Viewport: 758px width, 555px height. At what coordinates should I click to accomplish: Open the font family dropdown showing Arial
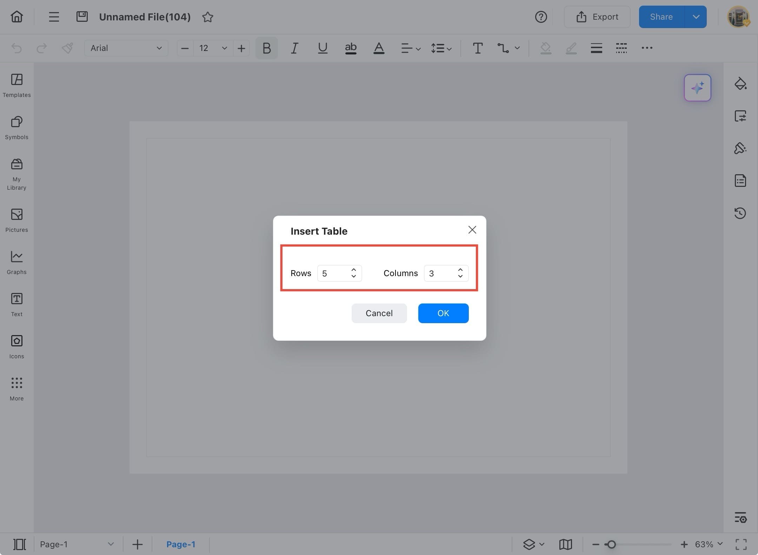click(126, 48)
